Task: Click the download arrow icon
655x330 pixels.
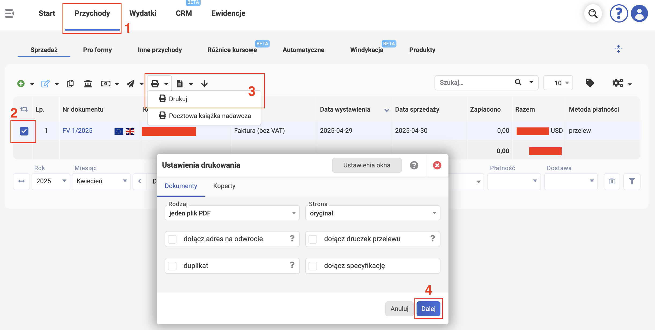Action: click(204, 84)
